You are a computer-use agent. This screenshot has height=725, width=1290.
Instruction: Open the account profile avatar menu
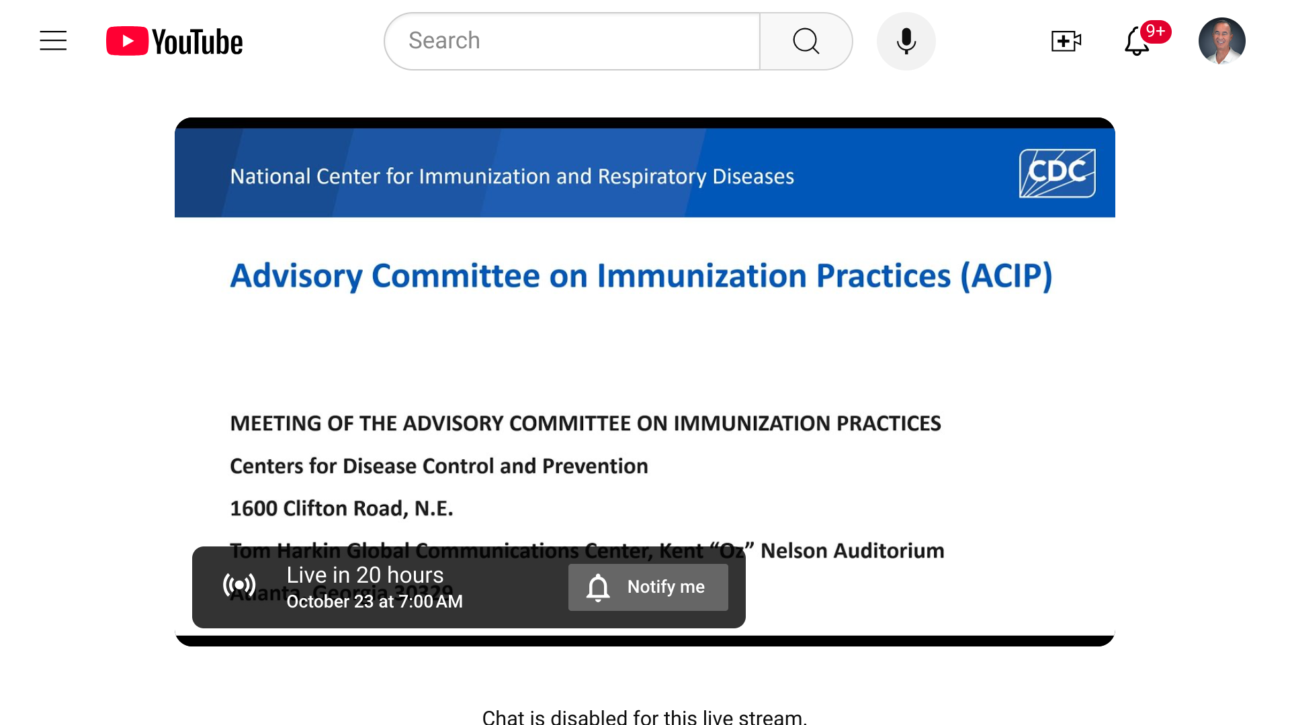tap(1221, 41)
